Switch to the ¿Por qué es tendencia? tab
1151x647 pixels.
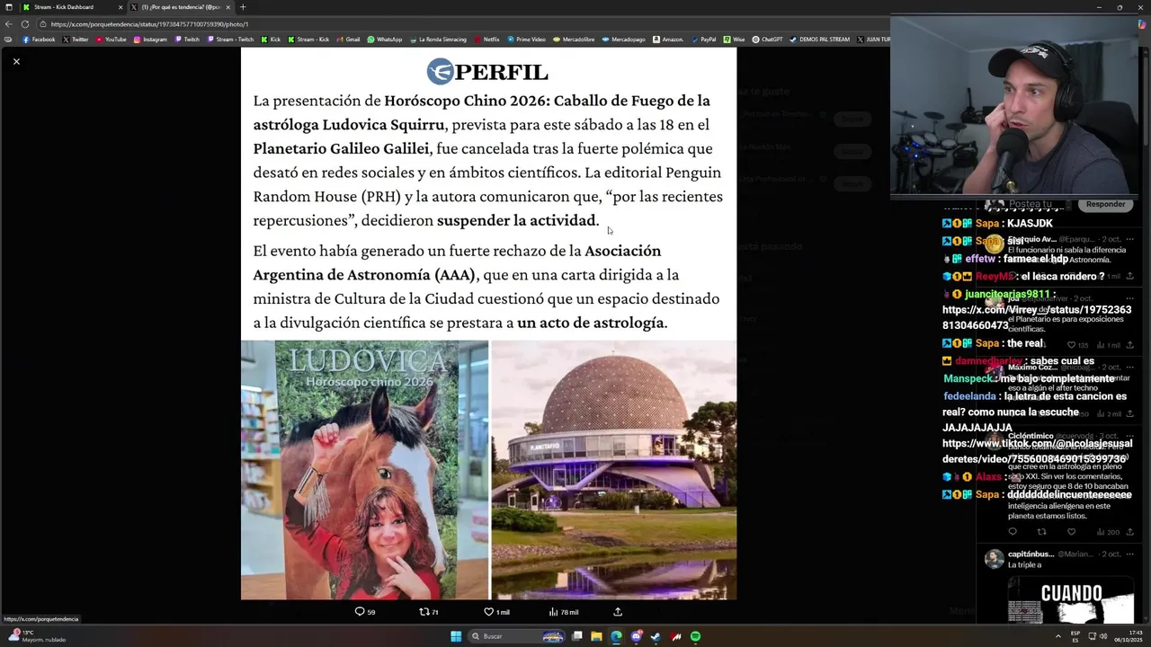click(180, 7)
